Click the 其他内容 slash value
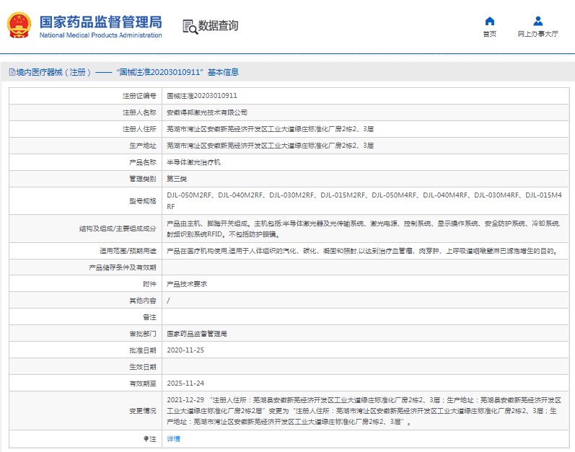 168,301
